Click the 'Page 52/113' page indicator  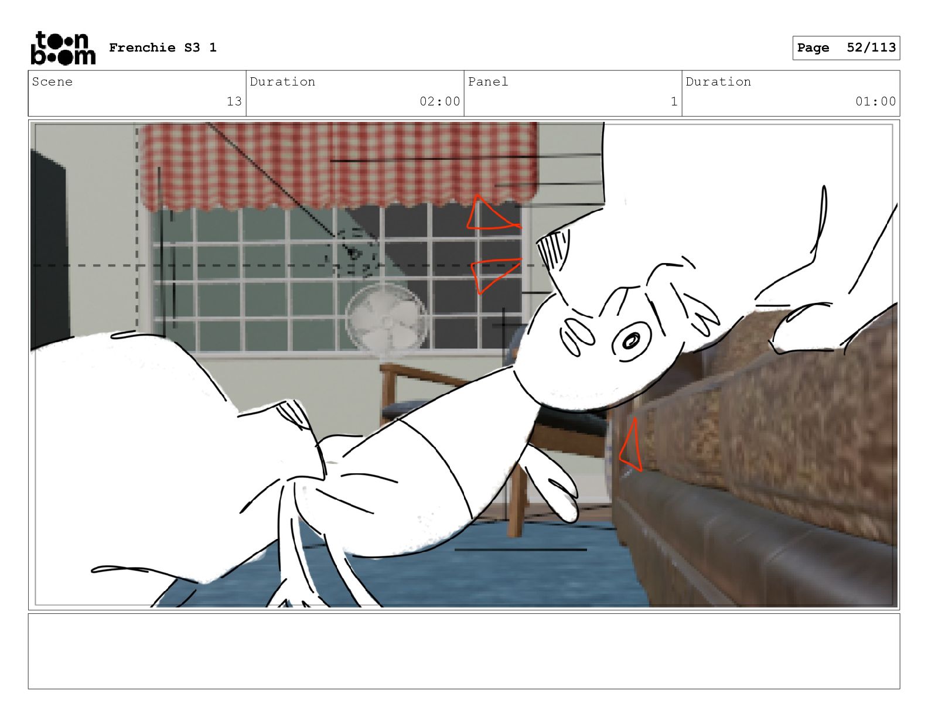coord(846,47)
